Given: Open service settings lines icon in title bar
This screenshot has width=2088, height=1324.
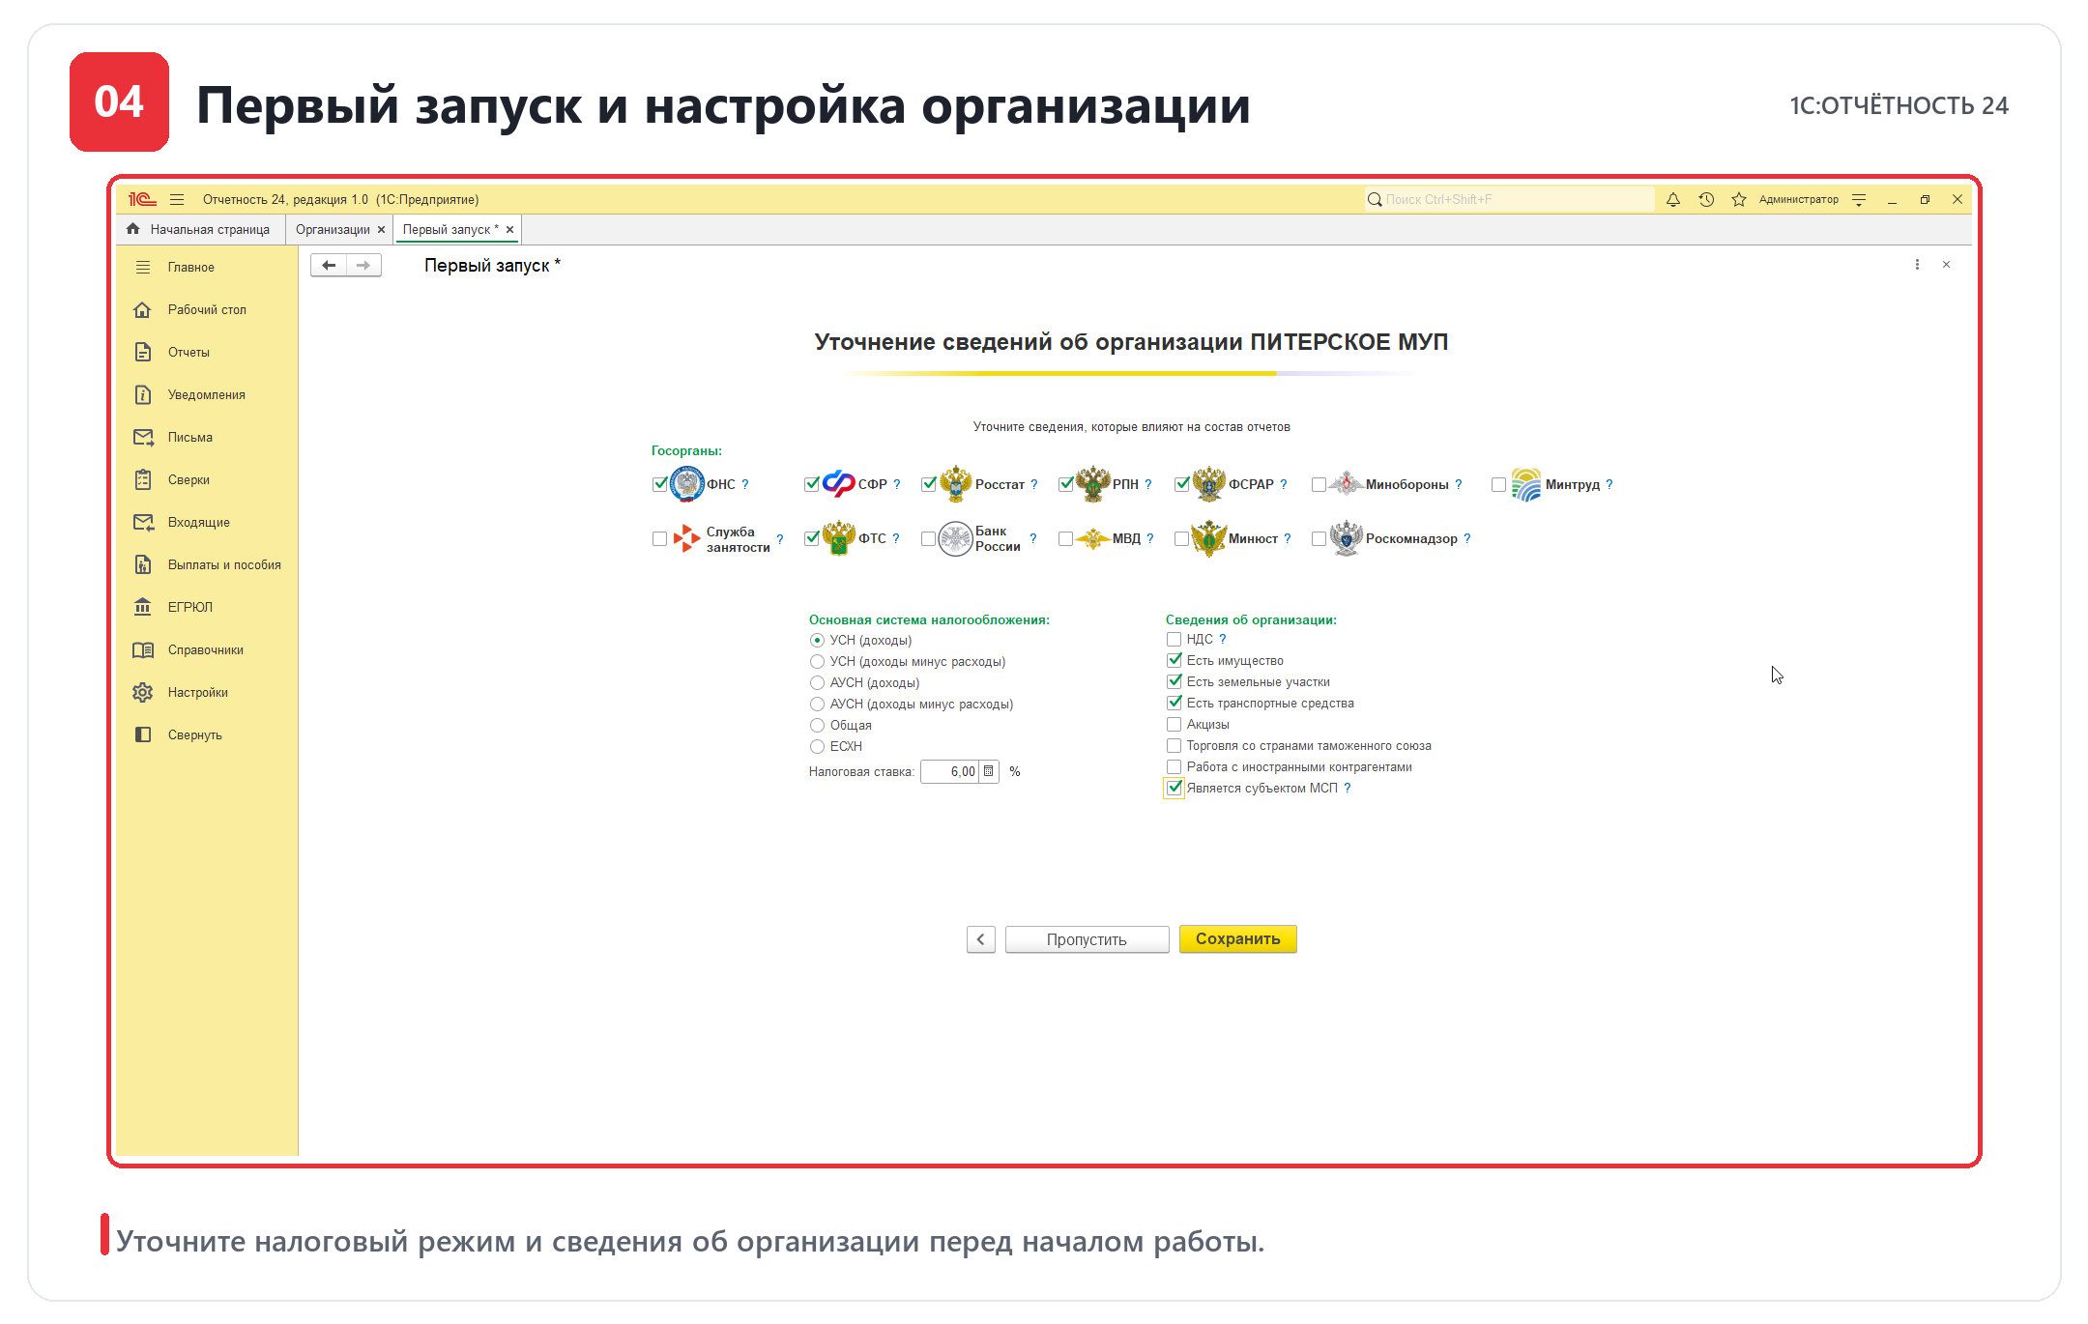Looking at the screenshot, I should (1859, 199).
